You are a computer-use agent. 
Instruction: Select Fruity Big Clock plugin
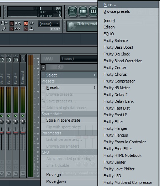point(128,54)
